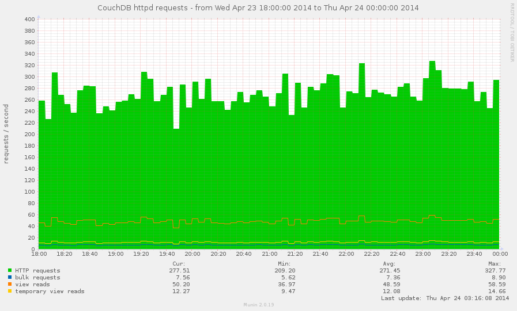The width and height of the screenshot is (517, 311).
Task: Select the 'temporary view reads' legend label
Action: click(x=50, y=291)
